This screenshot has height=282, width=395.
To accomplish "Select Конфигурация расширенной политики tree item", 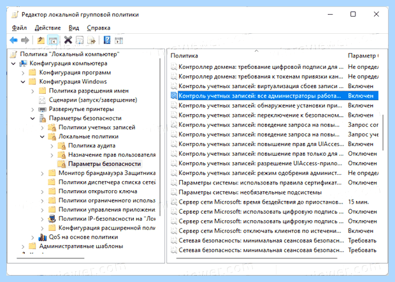I will pyautogui.click(x=107, y=228).
